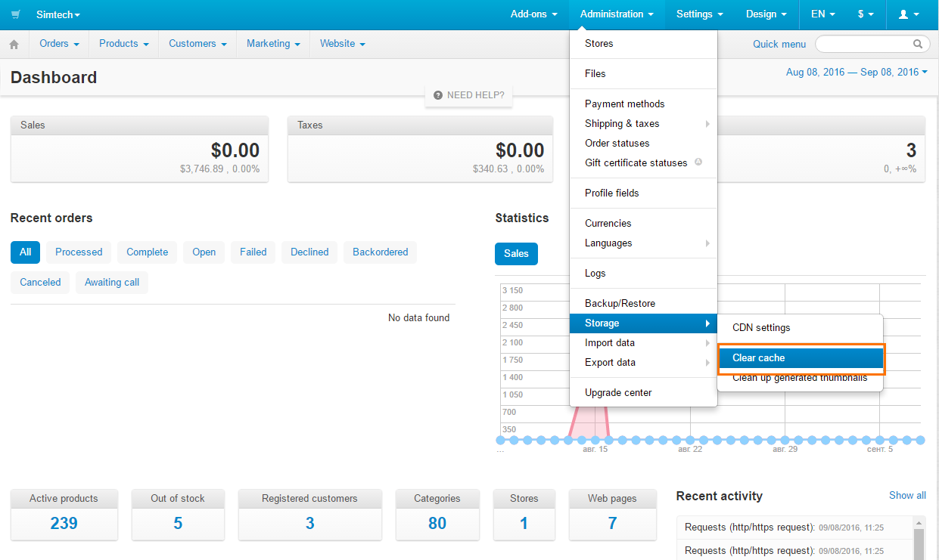Open the user profile icon menu
Image resolution: width=939 pixels, height=560 pixels.
pos(909,14)
